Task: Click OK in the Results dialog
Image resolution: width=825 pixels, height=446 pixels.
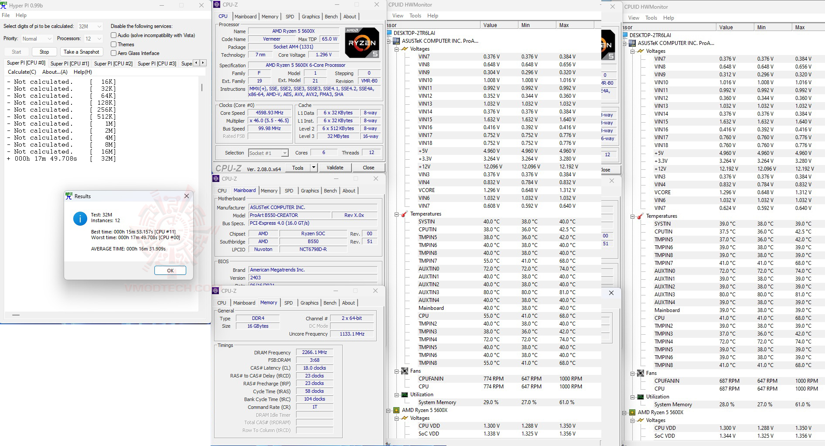Action: 170,271
